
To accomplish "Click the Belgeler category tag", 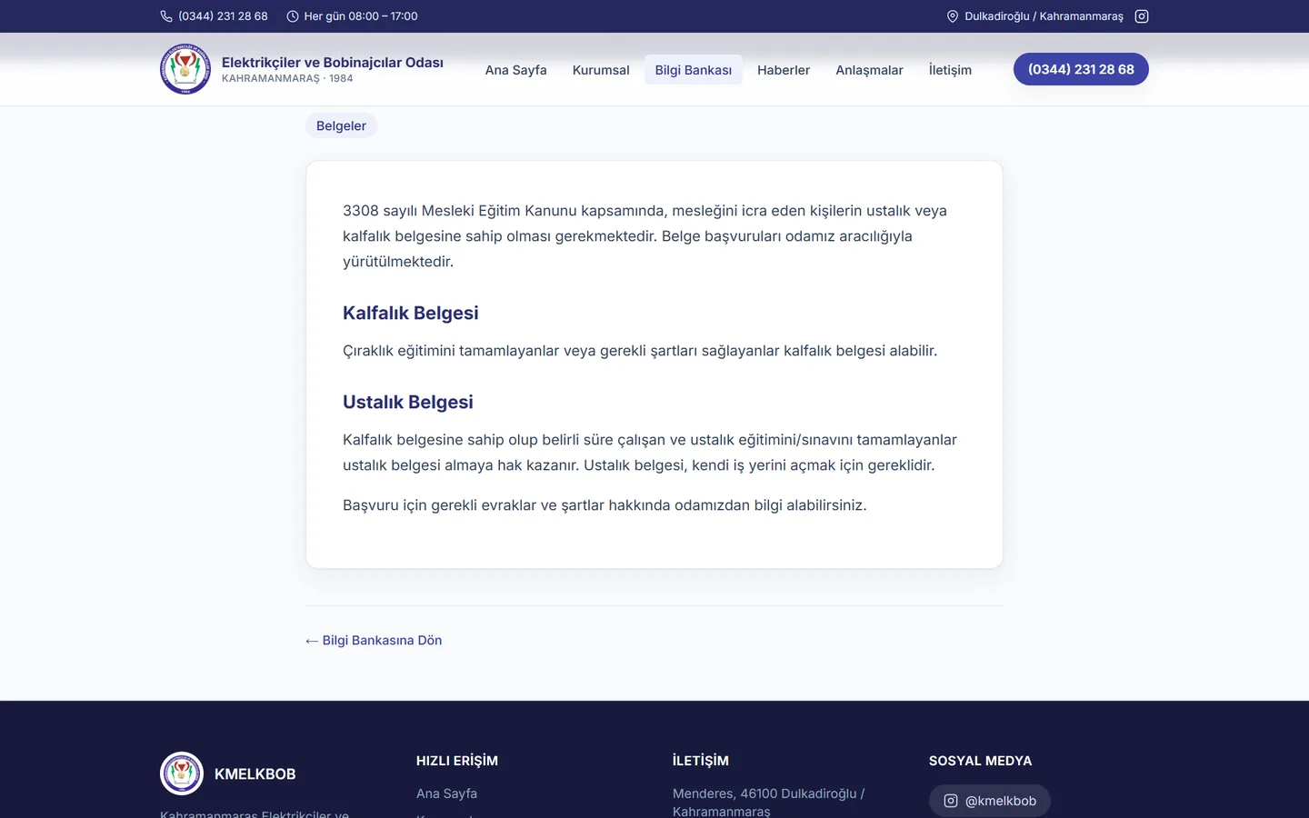I will [341, 126].
